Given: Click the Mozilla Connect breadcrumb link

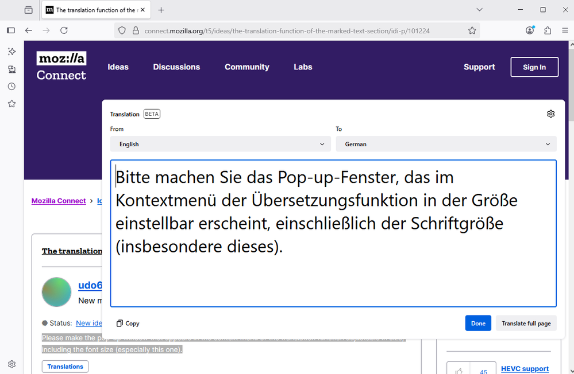Looking at the screenshot, I should click(x=59, y=201).
